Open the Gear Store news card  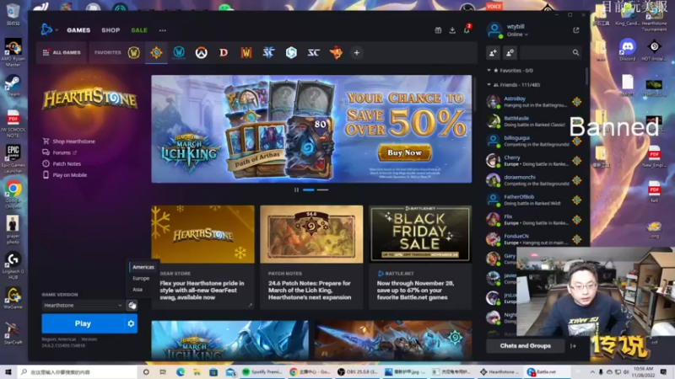click(x=202, y=257)
